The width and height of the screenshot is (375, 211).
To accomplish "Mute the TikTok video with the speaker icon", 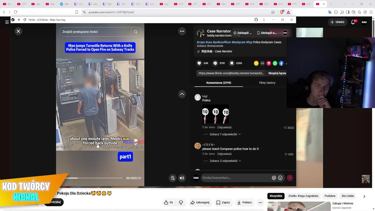I will click(182, 178).
